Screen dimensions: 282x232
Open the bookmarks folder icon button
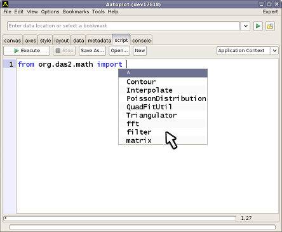(x=270, y=26)
